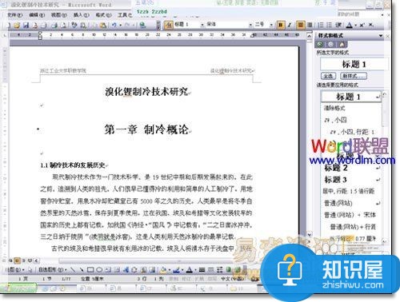Toggle center alignment button
This screenshot has height=302, width=400.
(x=301, y=25)
